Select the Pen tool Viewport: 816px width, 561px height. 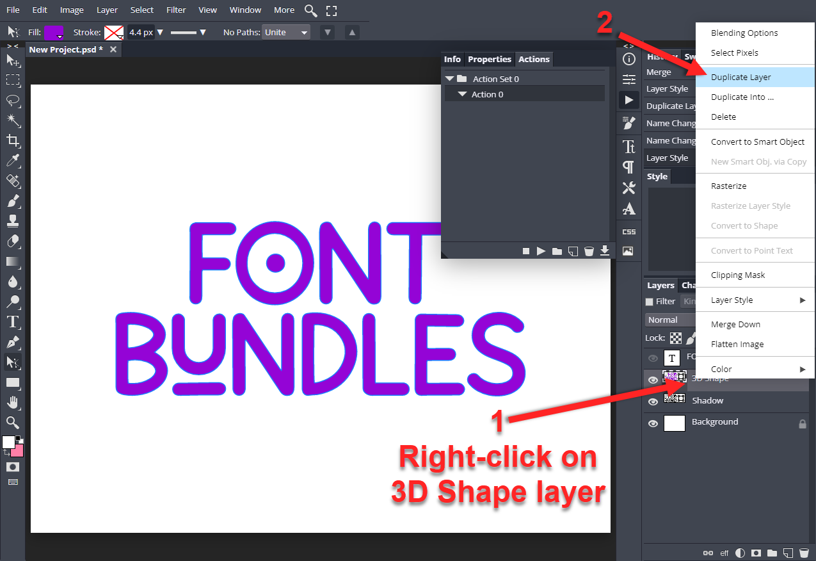[13, 342]
